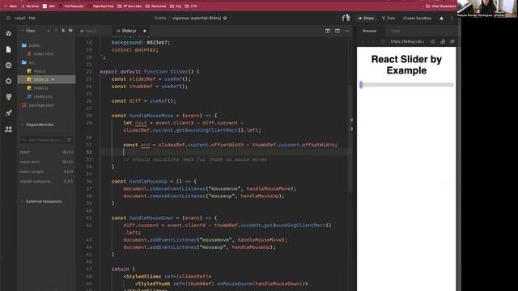Open preview in new window icon
This screenshot has width=518, height=291.
pos(452,41)
